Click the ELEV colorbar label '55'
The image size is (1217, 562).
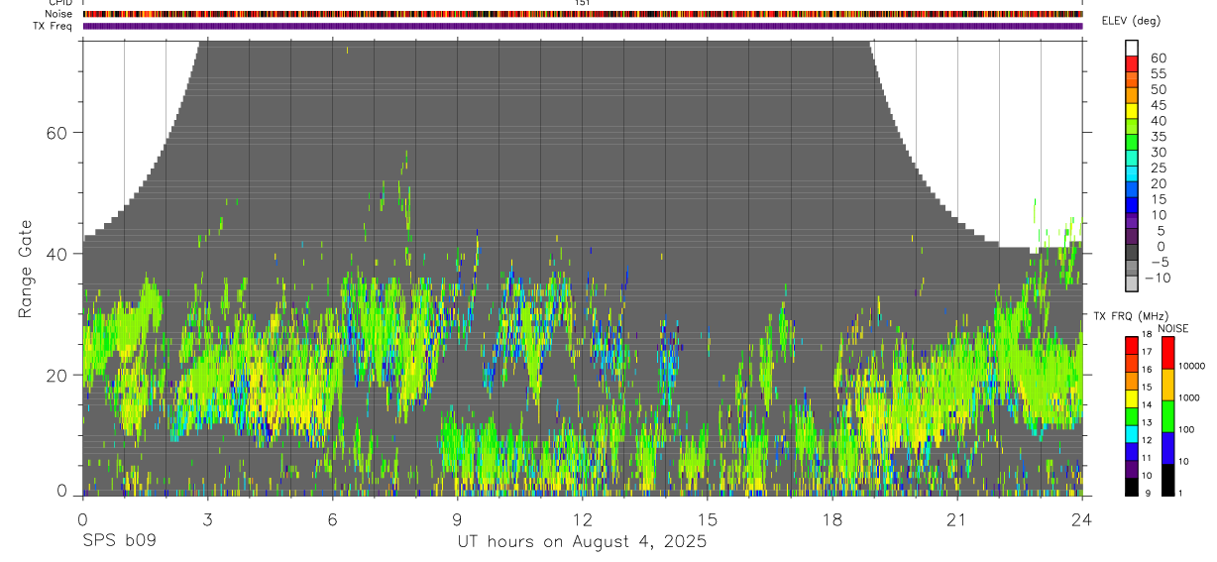pyautogui.click(x=1159, y=74)
